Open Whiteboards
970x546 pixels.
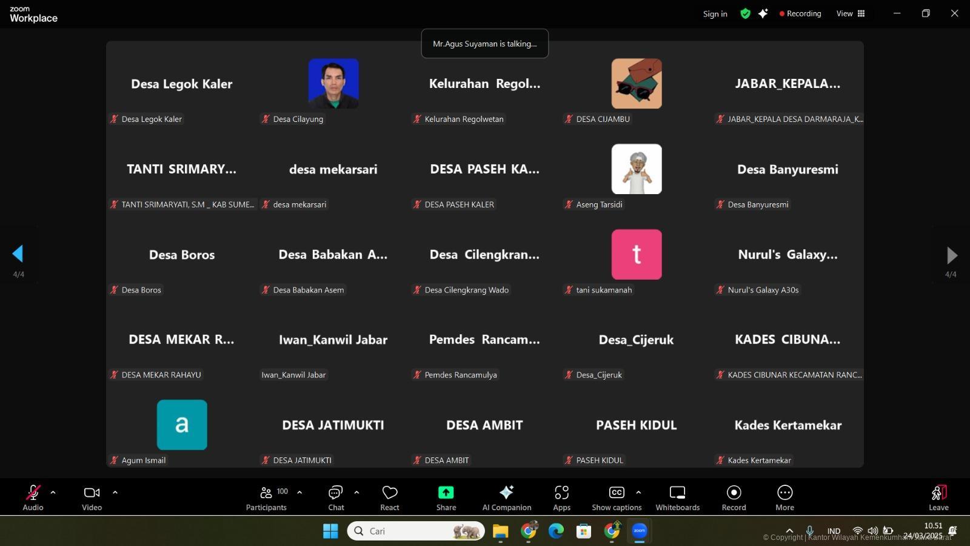coord(677,497)
